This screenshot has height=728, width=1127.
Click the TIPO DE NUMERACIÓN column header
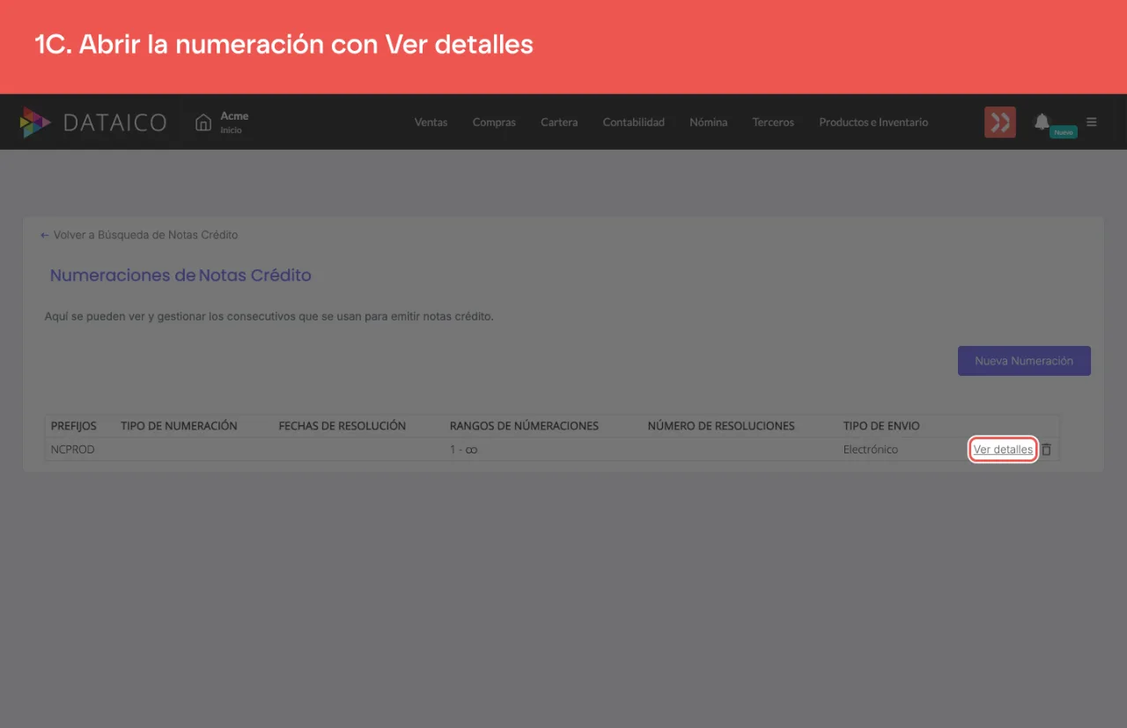(179, 426)
